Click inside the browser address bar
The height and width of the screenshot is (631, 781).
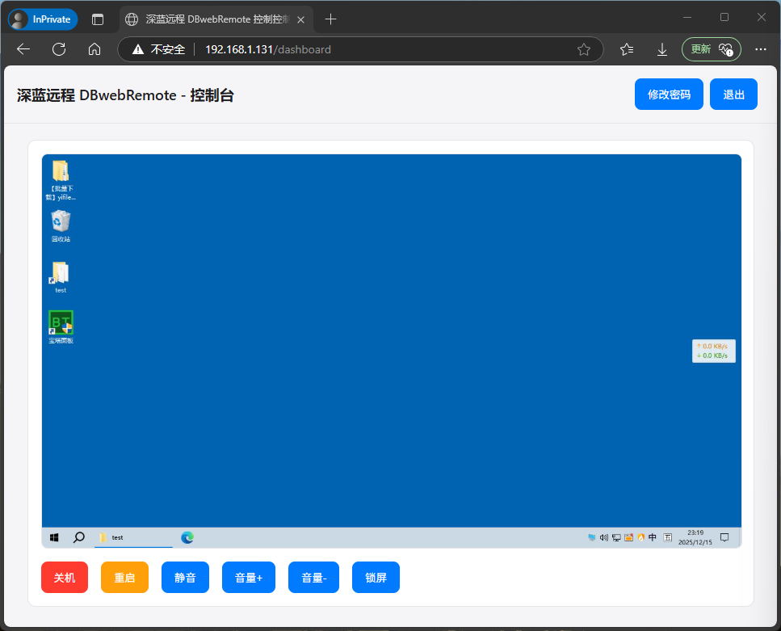click(323, 49)
